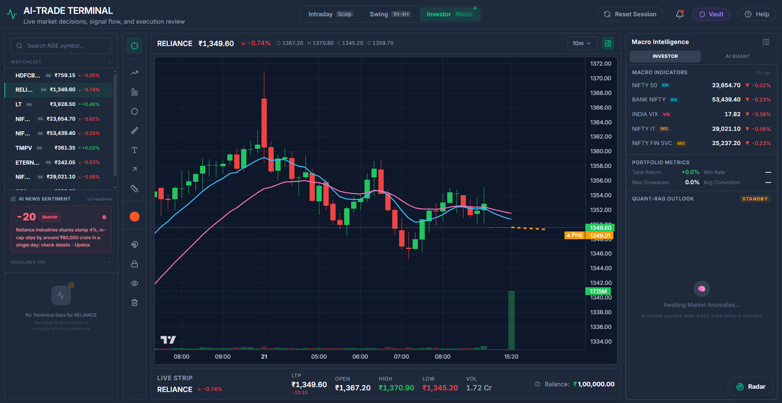Focus the Search NSE symbol field

[61, 46]
